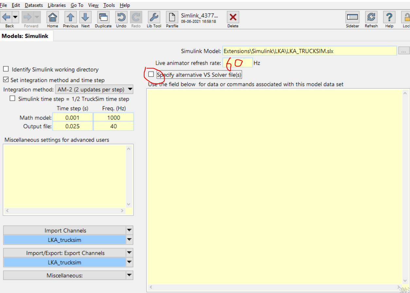This screenshot has height=293, width=410.
Task: Expand the Export Channels dropdown arrow
Action: tap(130, 253)
